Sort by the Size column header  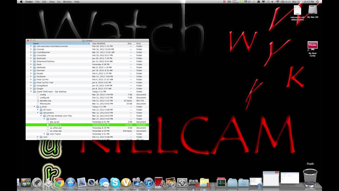tap(127, 44)
